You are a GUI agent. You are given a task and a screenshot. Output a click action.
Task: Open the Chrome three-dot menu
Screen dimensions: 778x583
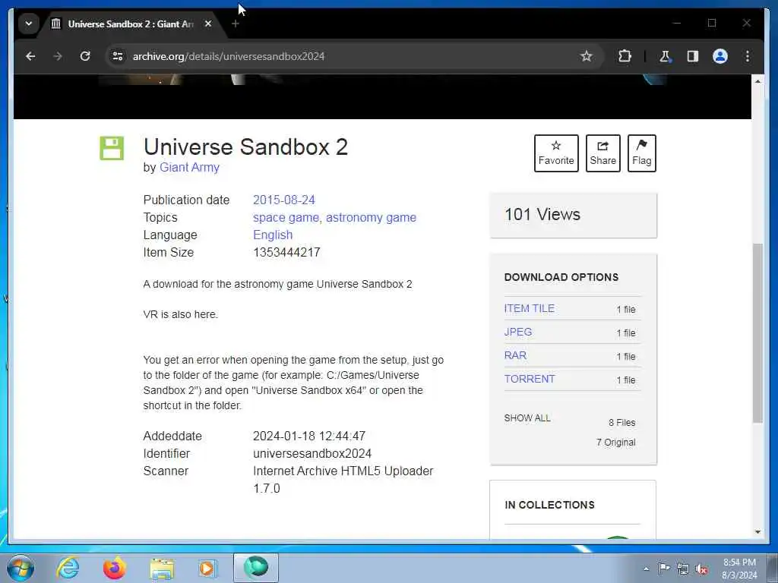748,56
